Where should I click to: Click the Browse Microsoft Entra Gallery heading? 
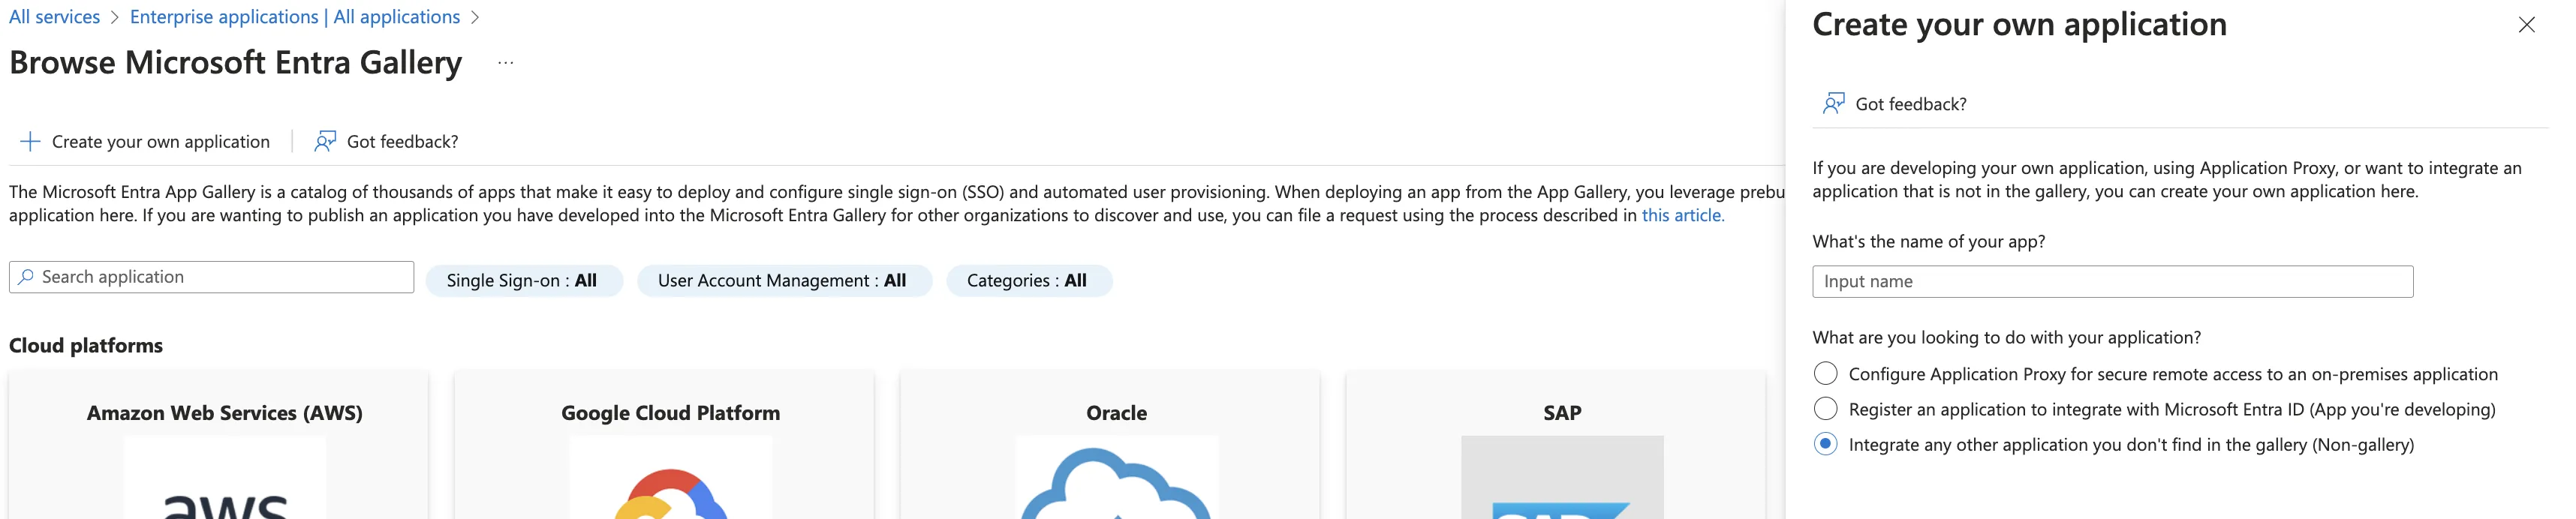[236, 63]
